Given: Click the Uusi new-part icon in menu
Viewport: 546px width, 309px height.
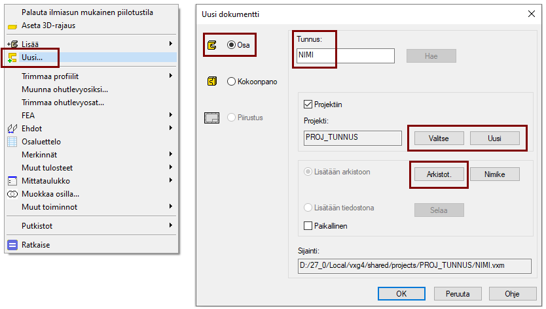Looking at the screenshot, I should 12,57.
